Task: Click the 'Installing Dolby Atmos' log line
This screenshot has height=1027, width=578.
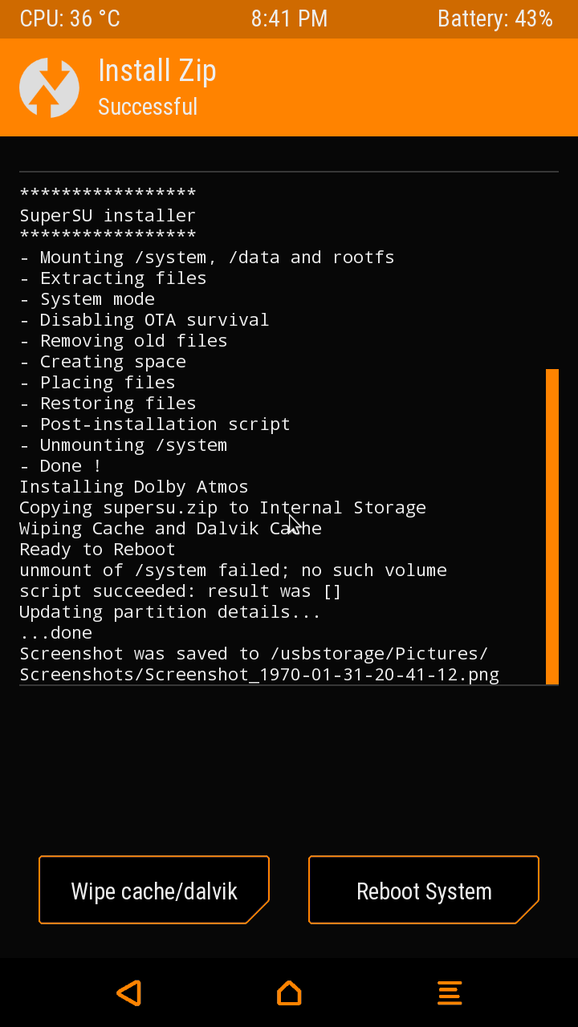Action: click(x=134, y=486)
